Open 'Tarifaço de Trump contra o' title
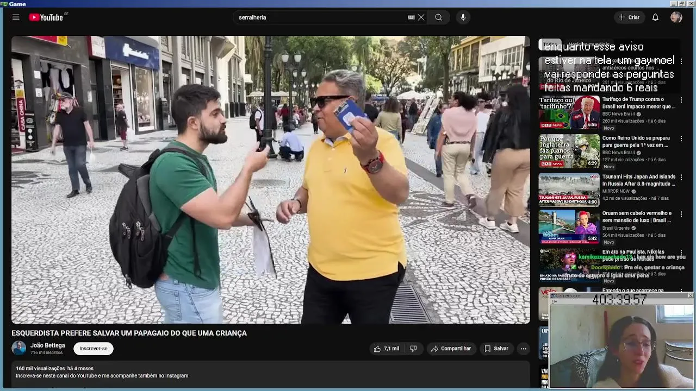Screen dimensions: 696x391 639,103
